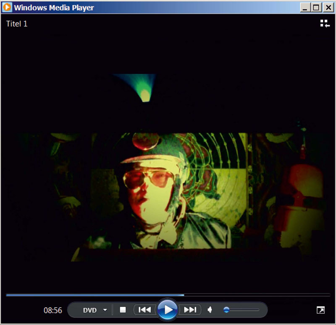Click the Titel 1 label
336x325 pixels.
click(17, 24)
